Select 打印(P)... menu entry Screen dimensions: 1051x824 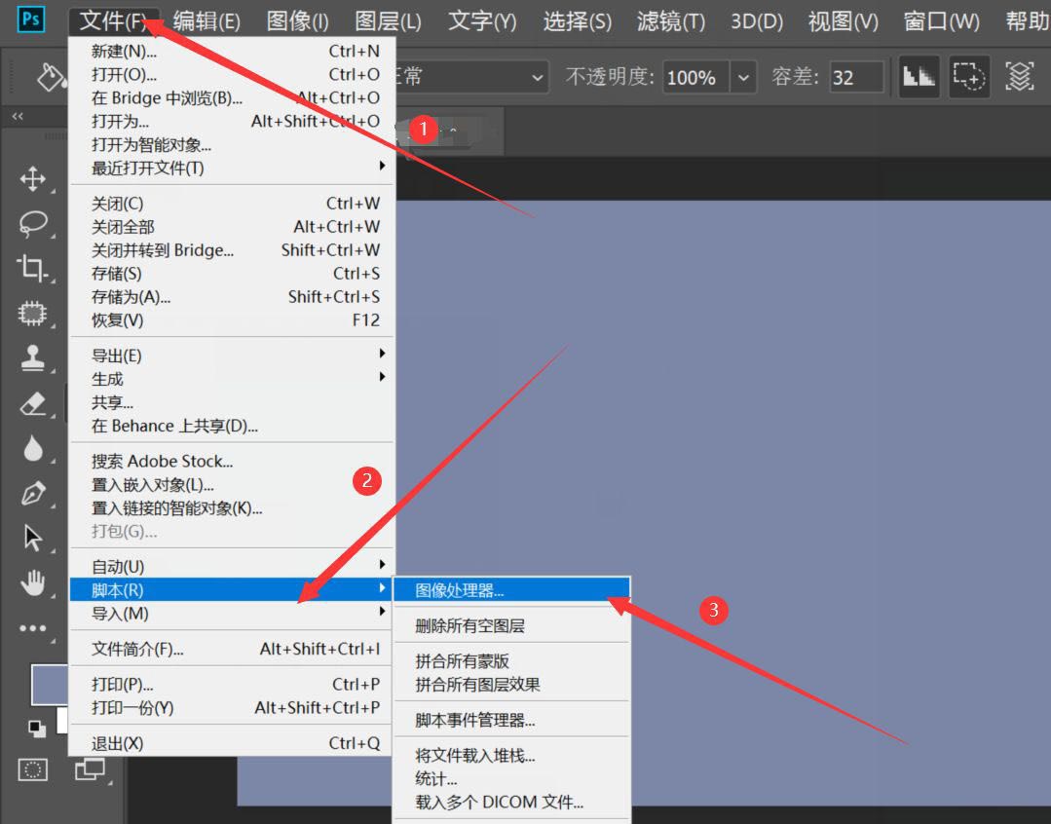[x=232, y=684]
